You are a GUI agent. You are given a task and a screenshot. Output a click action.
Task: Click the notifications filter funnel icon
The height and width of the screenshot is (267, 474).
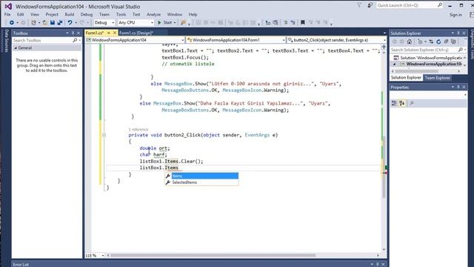tap(359, 5)
